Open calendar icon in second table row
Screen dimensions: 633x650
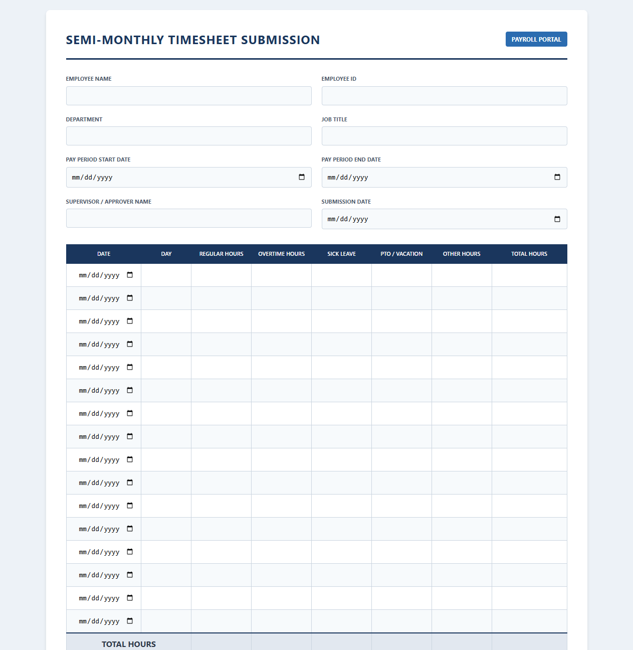pos(130,298)
